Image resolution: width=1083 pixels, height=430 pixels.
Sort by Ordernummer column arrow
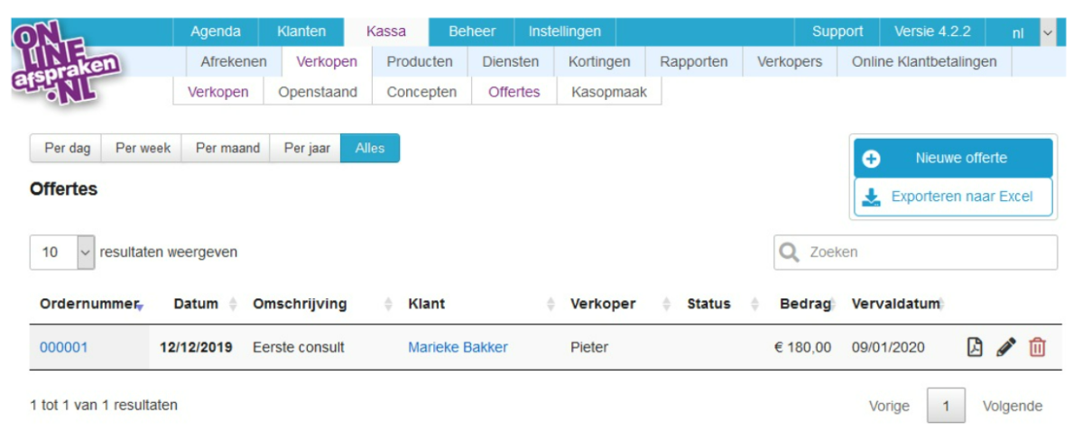pyautogui.click(x=140, y=306)
